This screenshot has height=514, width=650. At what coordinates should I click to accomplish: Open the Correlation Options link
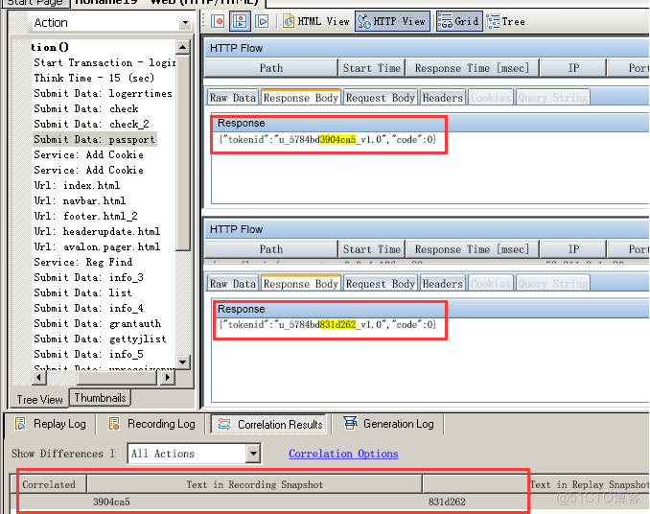[x=343, y=454]
